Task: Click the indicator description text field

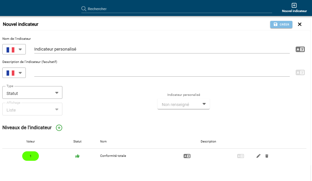Action: 162,73
